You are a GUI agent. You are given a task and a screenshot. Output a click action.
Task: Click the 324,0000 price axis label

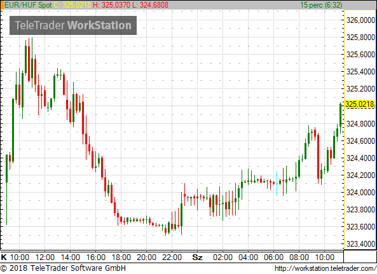tap(360, 193)
